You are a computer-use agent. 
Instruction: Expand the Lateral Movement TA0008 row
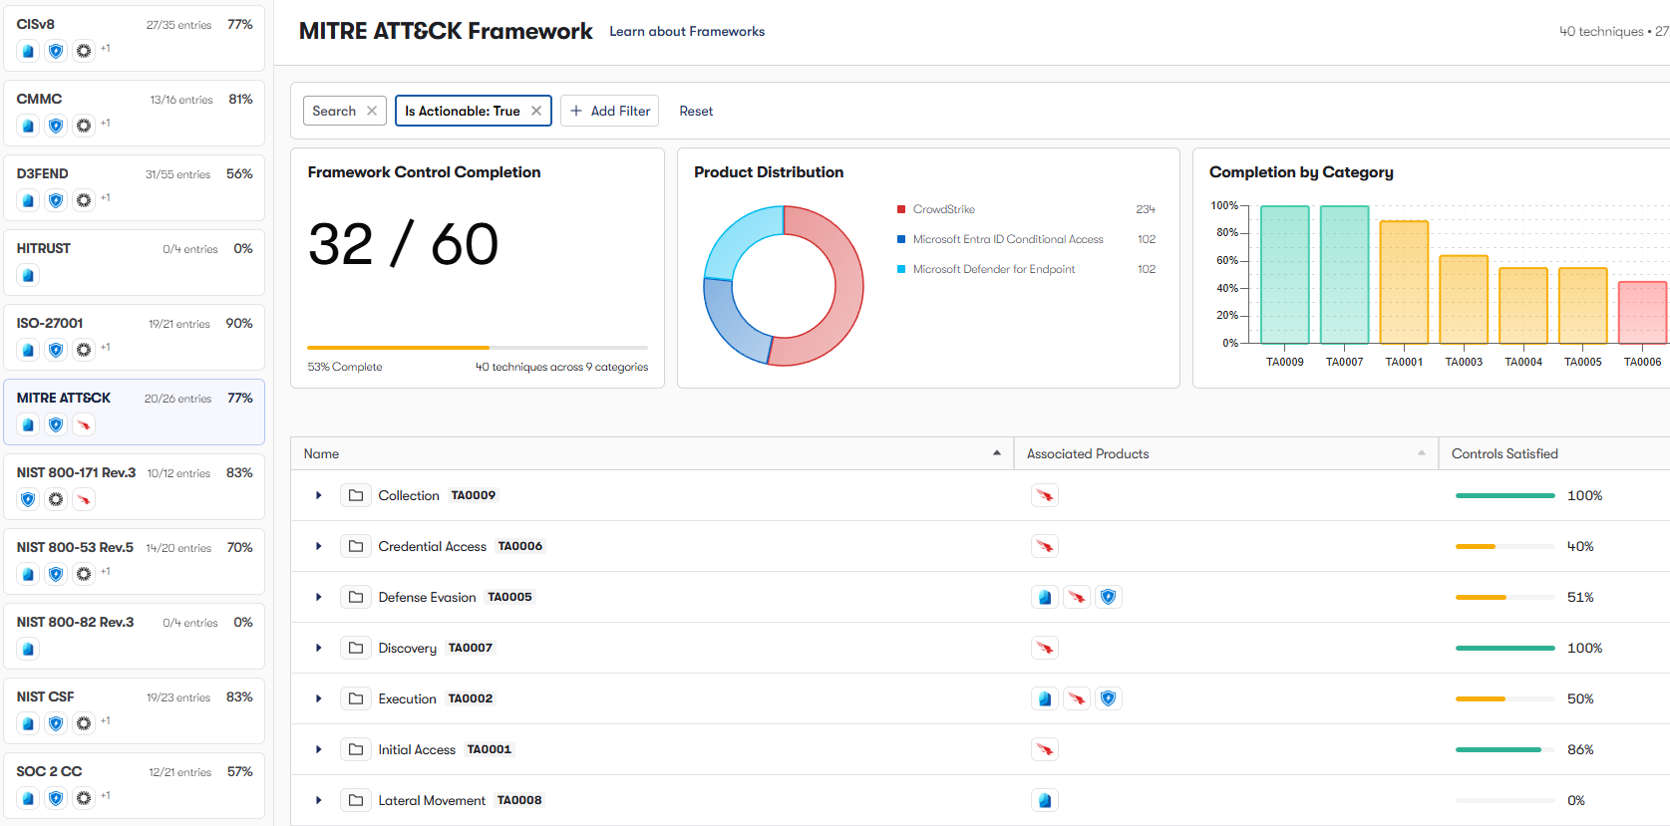coord(319,800)
